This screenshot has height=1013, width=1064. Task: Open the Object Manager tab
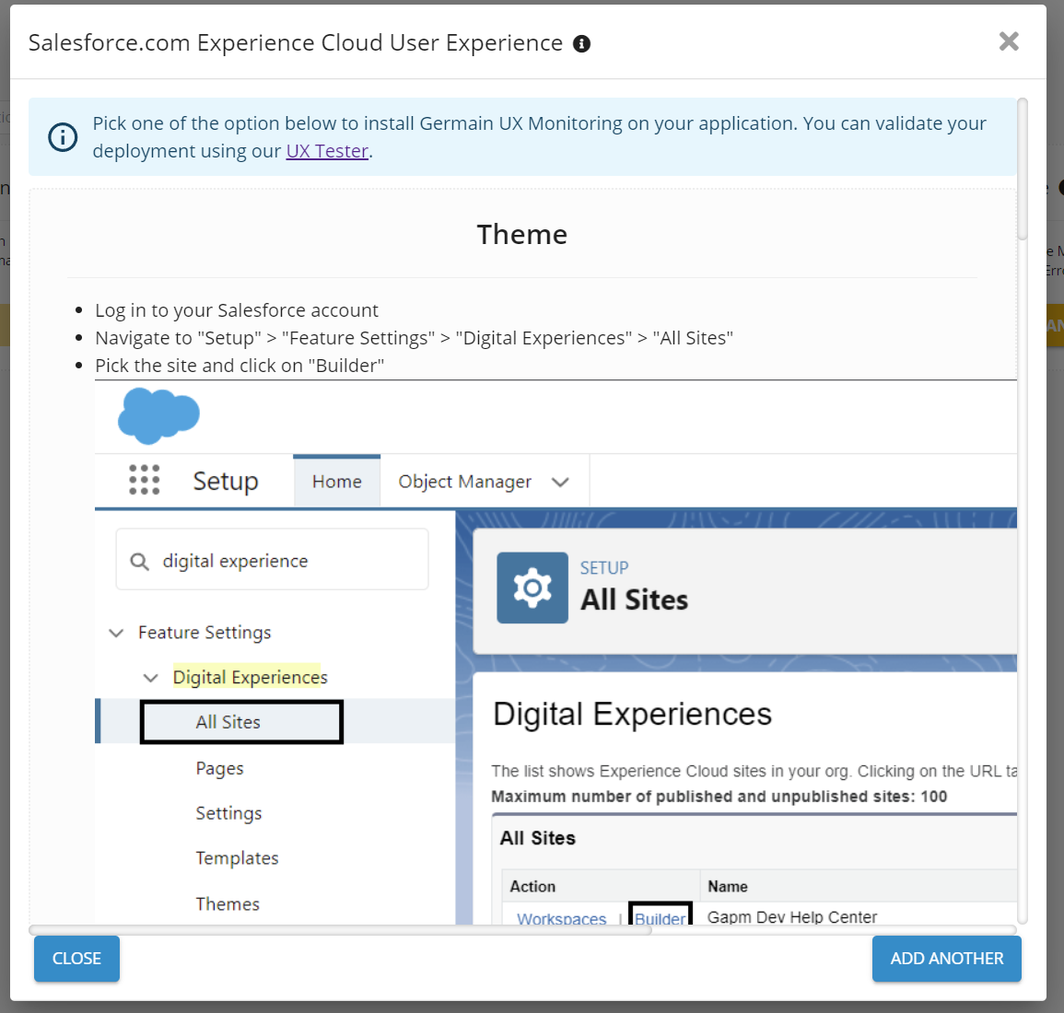pos(464,482)
